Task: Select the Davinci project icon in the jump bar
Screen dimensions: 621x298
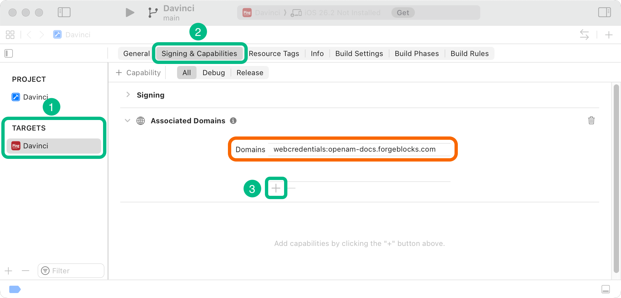Action: coord(58,34)
